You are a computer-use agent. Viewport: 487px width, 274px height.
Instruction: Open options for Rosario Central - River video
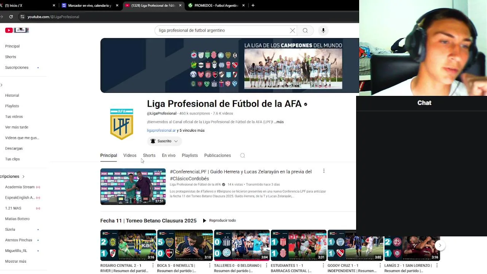click(x=153, y=266)
